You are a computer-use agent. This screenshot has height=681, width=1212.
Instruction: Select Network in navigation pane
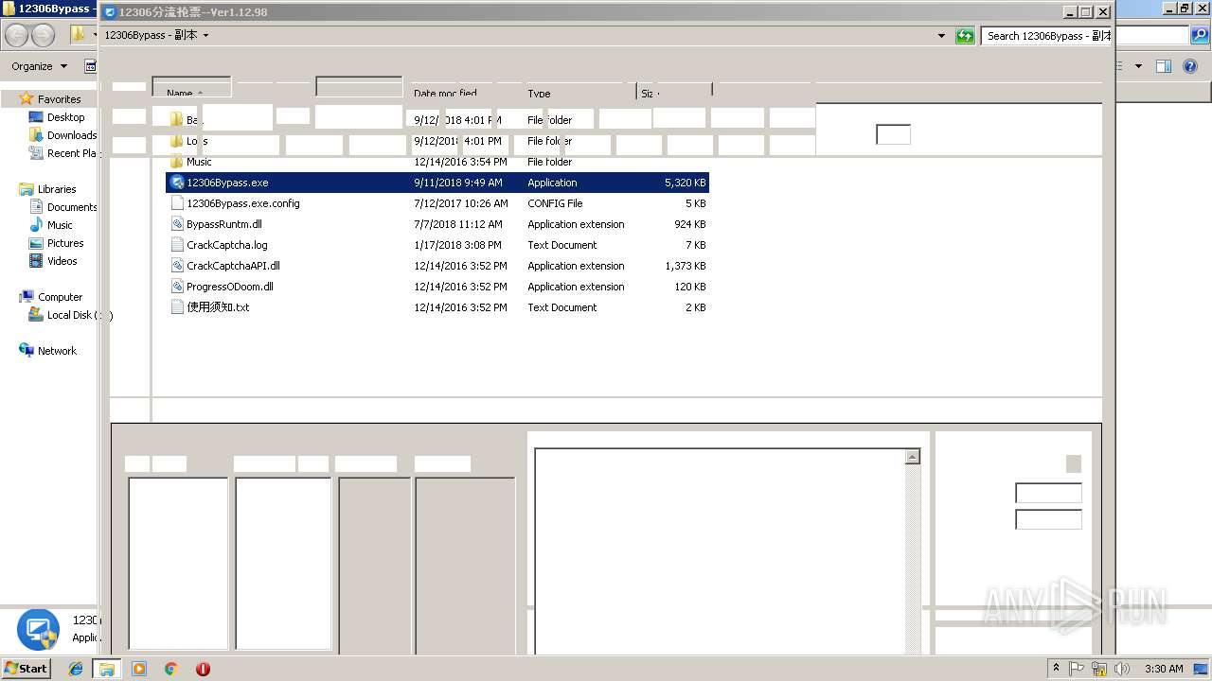coord(57,351)
